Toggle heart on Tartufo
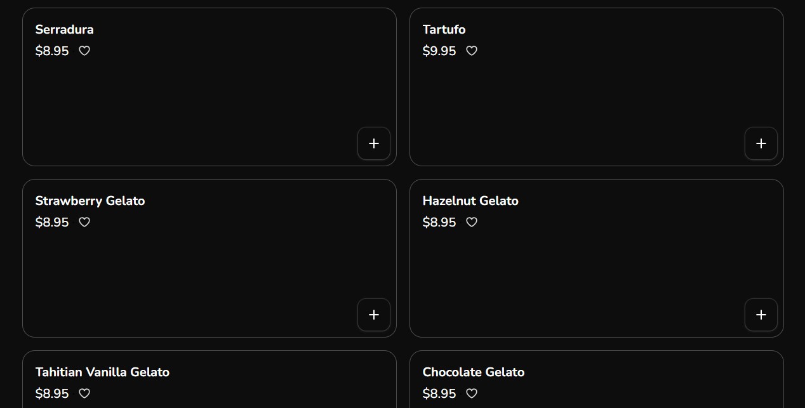 [472, 51]
